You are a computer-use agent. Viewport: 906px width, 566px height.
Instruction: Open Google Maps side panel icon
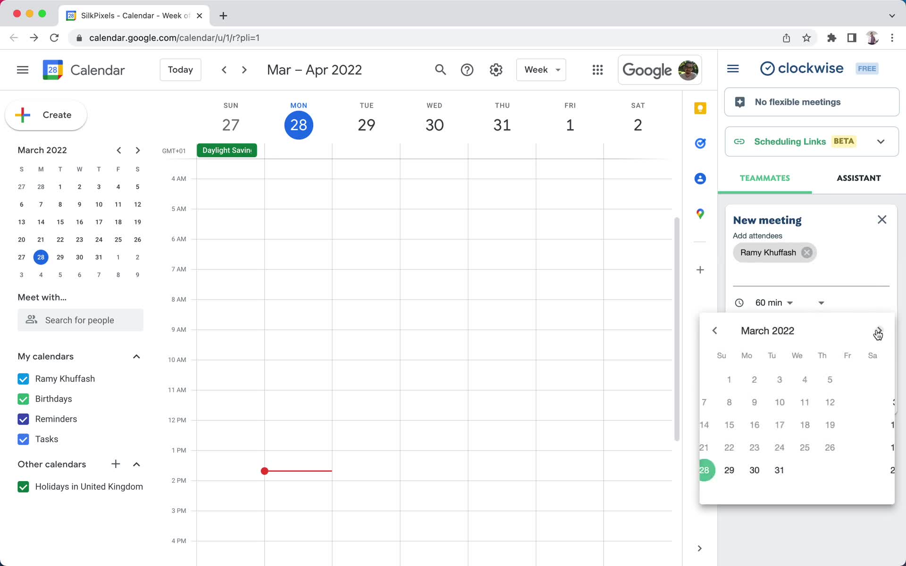click(700, 214)
